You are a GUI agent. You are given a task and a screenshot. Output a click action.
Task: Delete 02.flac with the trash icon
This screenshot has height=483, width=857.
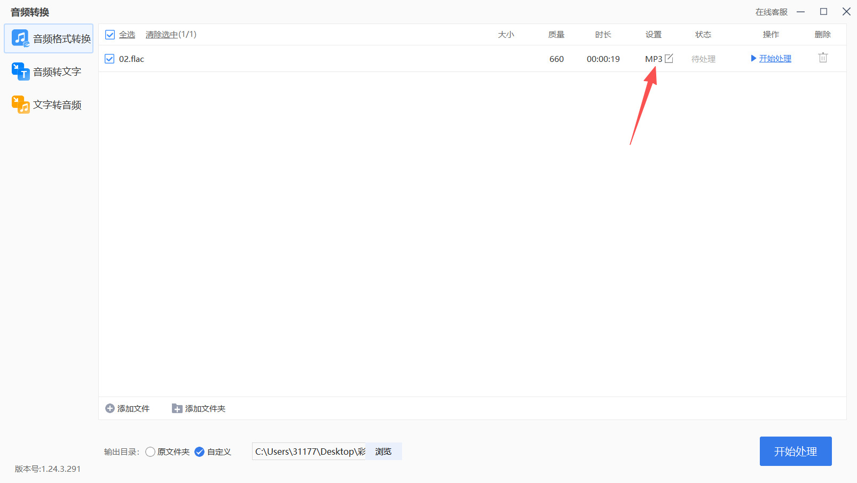click(x=823, y=58)
